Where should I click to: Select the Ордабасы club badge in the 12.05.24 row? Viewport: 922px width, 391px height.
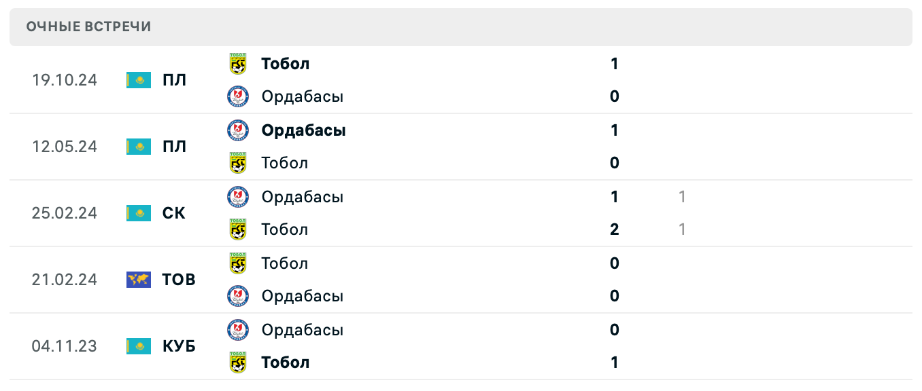click(239, 130)
